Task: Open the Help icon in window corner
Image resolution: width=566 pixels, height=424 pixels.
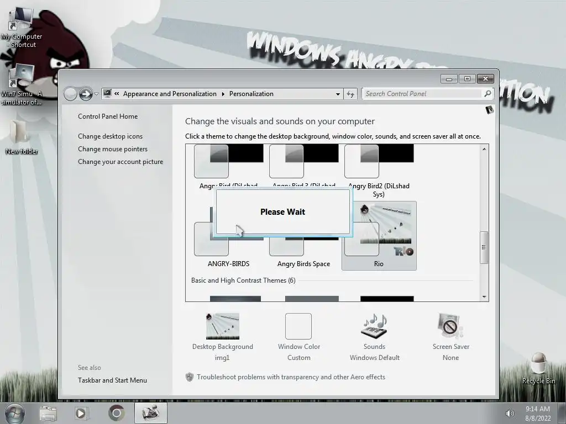Action: coord(490,110)
